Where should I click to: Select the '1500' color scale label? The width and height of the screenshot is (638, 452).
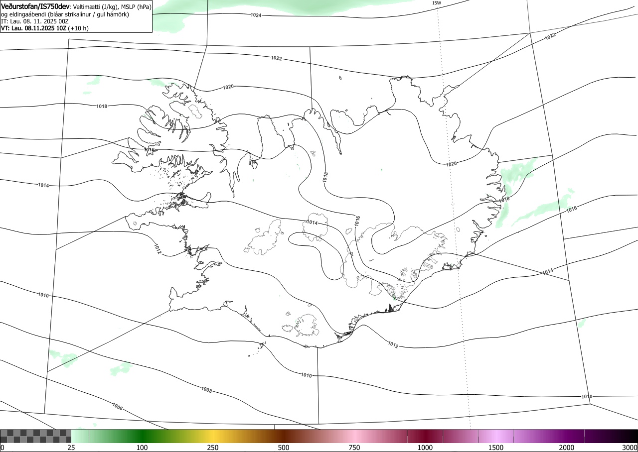click(496, 448)
